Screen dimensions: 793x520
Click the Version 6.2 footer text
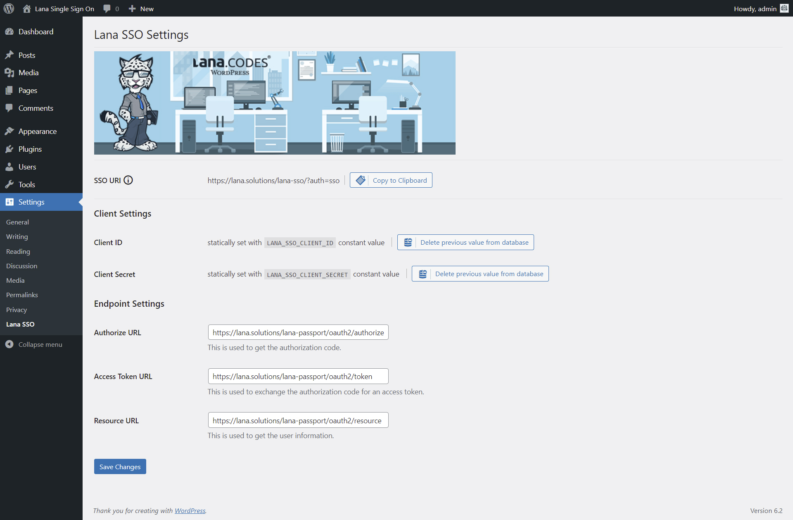tap(766, 510)
